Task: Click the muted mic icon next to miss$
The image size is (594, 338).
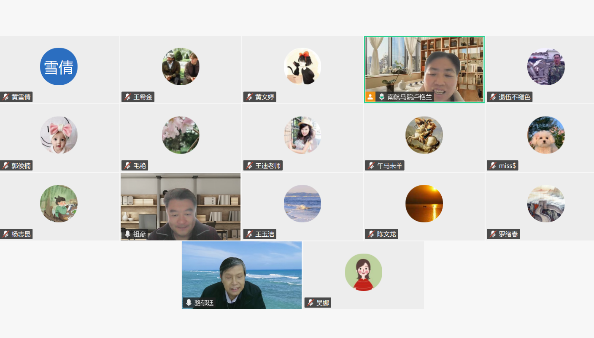Action: tap(492, 165)
